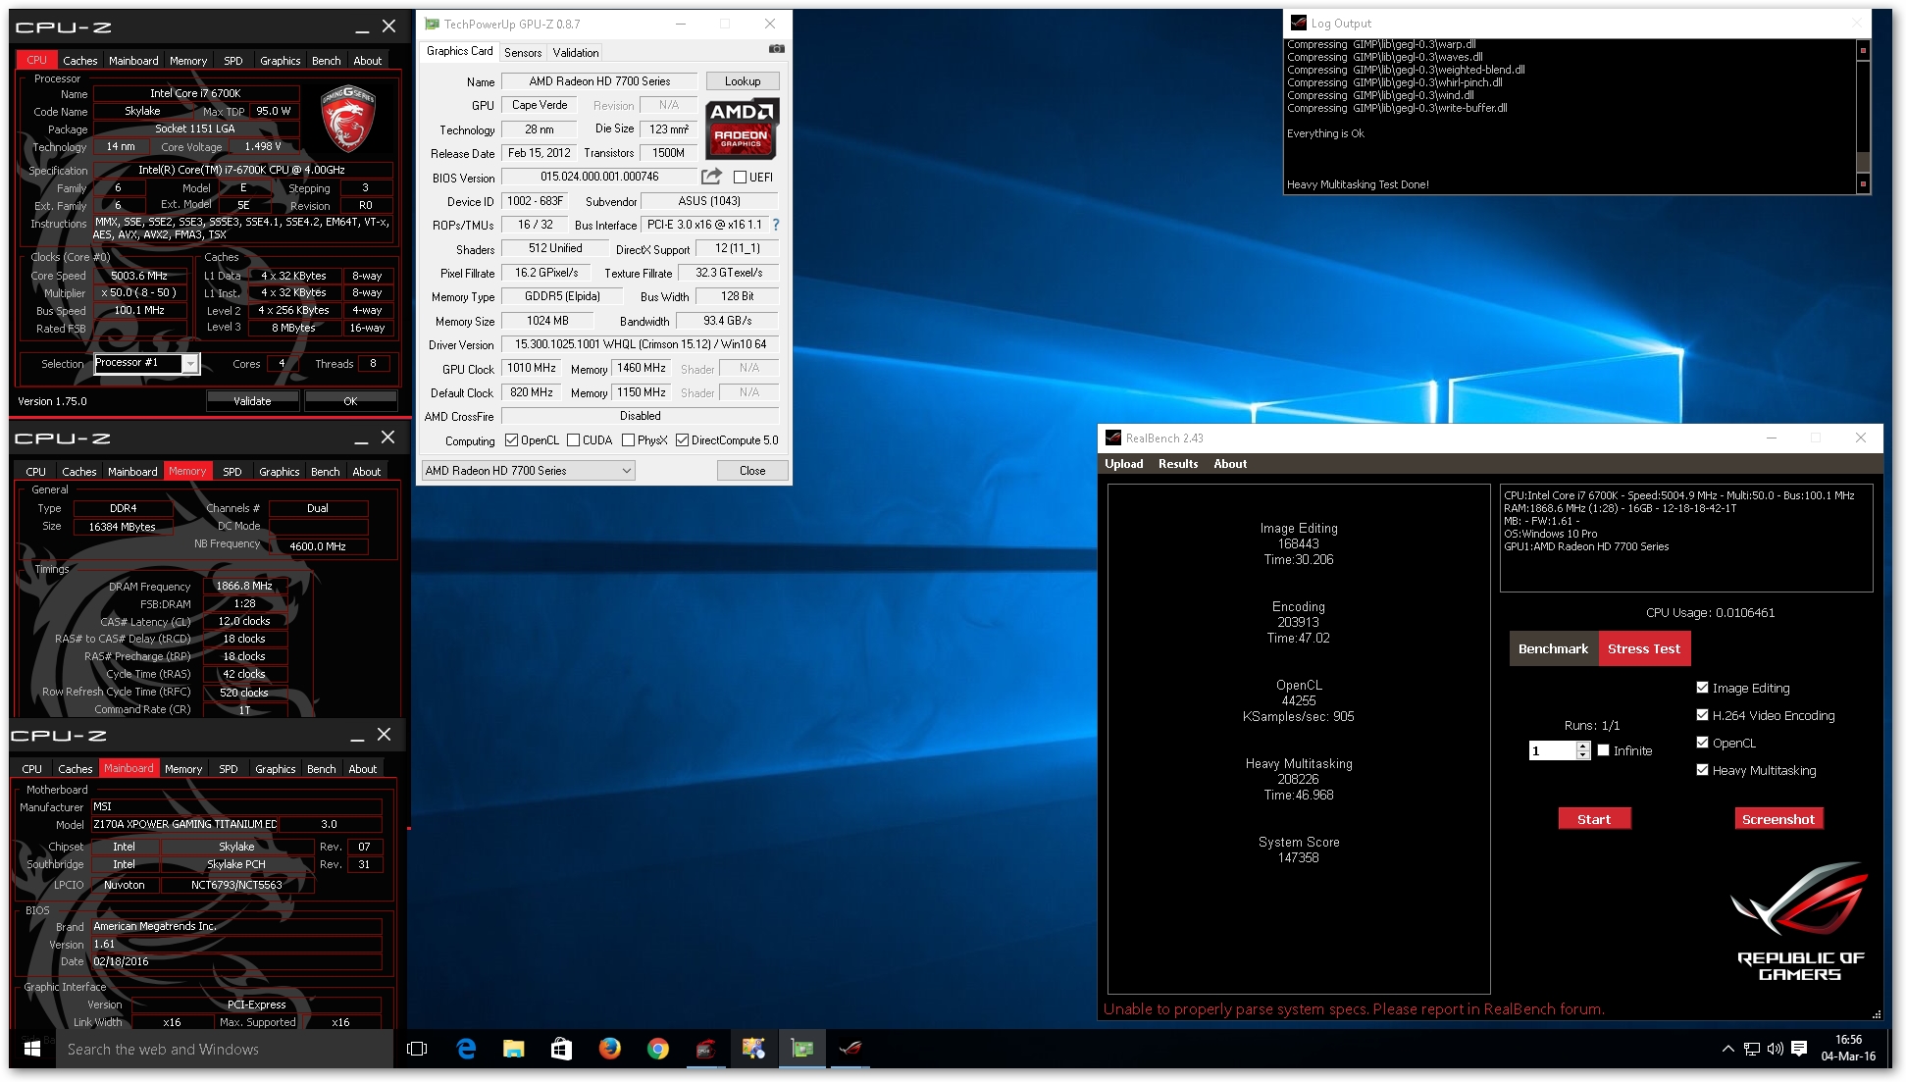Open the Validation tab in GPU-Z
Screen dimensions: 1906x1082
click(x=576, y=53)
